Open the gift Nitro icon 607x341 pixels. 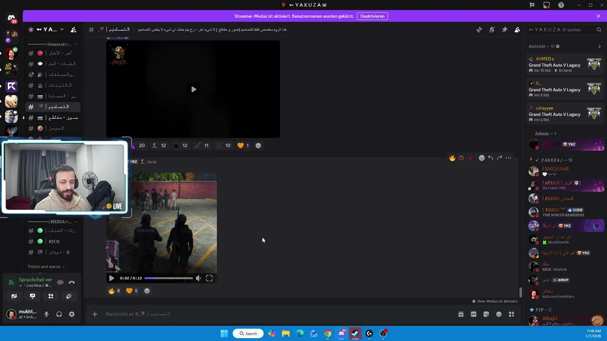pos(460,314)
